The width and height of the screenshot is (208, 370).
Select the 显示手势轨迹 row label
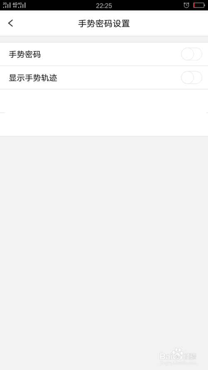coord(33,78)
